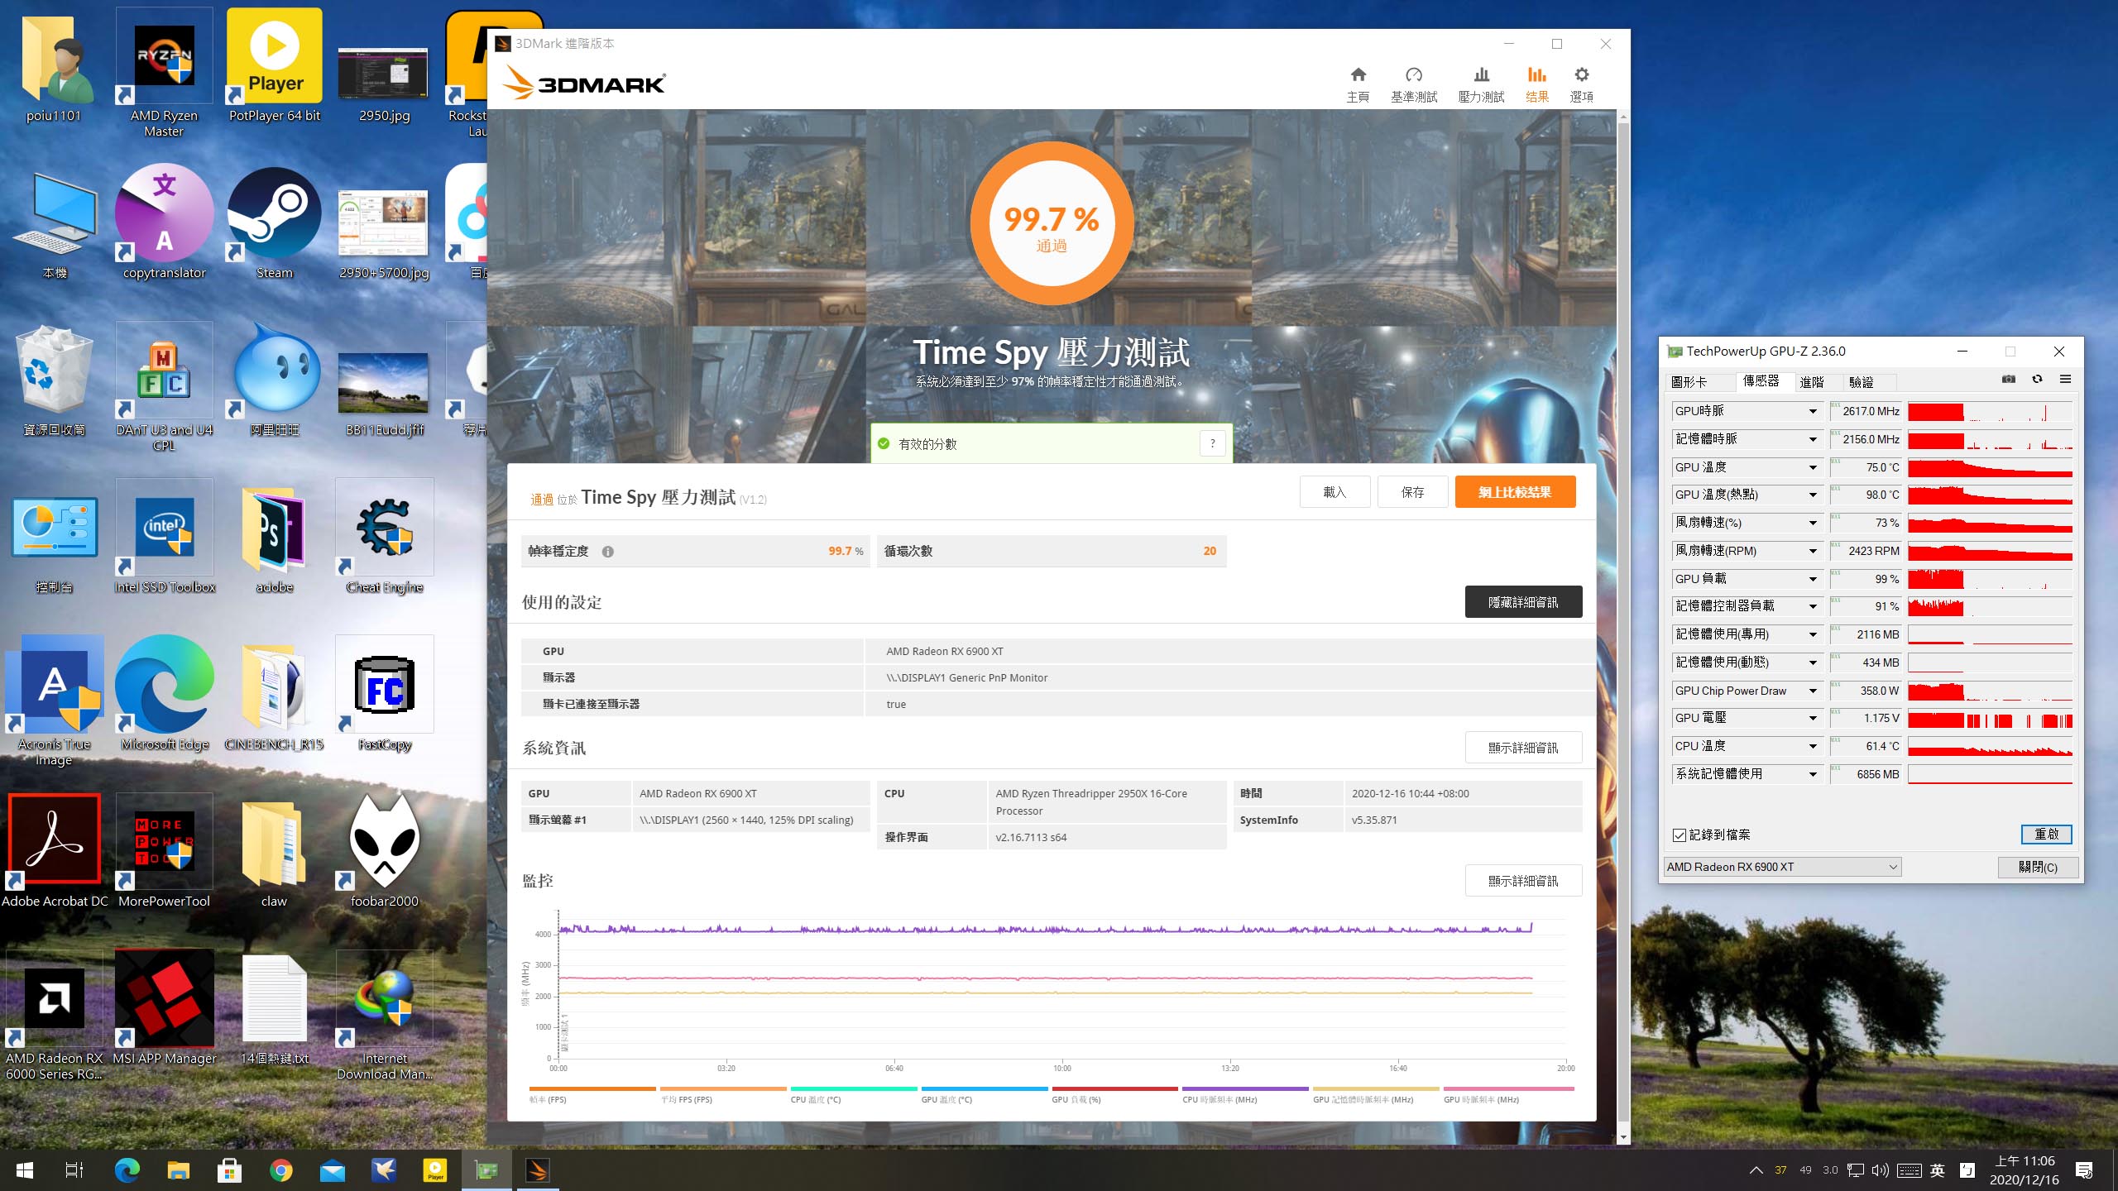The image size is (2118, 1191).
Task: Click 顯示詳細資訊 in system info section
Action: click(1523, 748)
